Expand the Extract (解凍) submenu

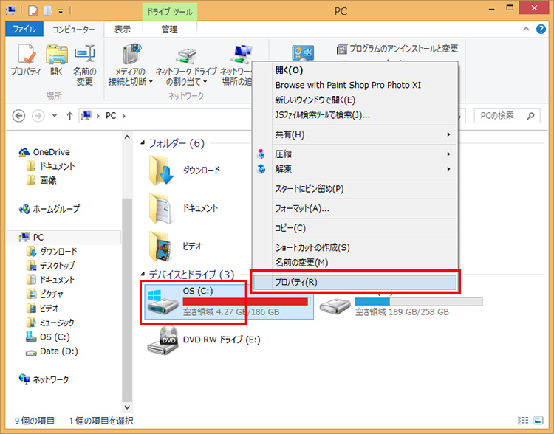(x=355, y=169)
